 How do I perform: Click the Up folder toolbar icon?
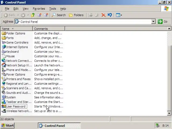pyautogui.click(x=33, y=15)
